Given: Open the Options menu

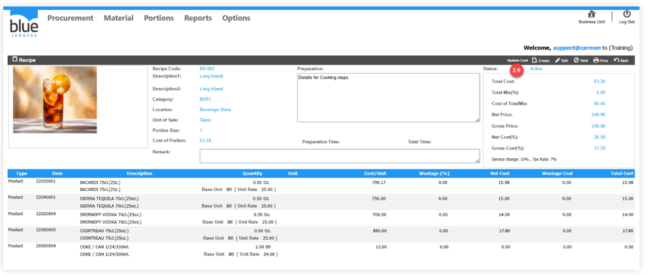Looking at the screenshot, I should click(236, 18).
